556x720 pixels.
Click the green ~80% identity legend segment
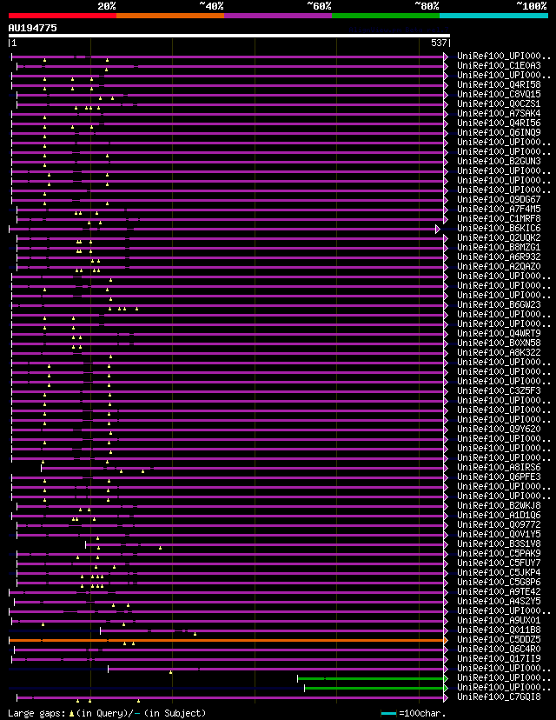pyautogui.click(x=386, y=16)
